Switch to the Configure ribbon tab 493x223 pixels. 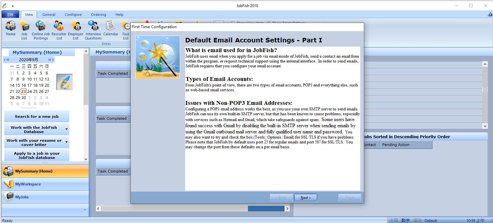coord(73,15)
